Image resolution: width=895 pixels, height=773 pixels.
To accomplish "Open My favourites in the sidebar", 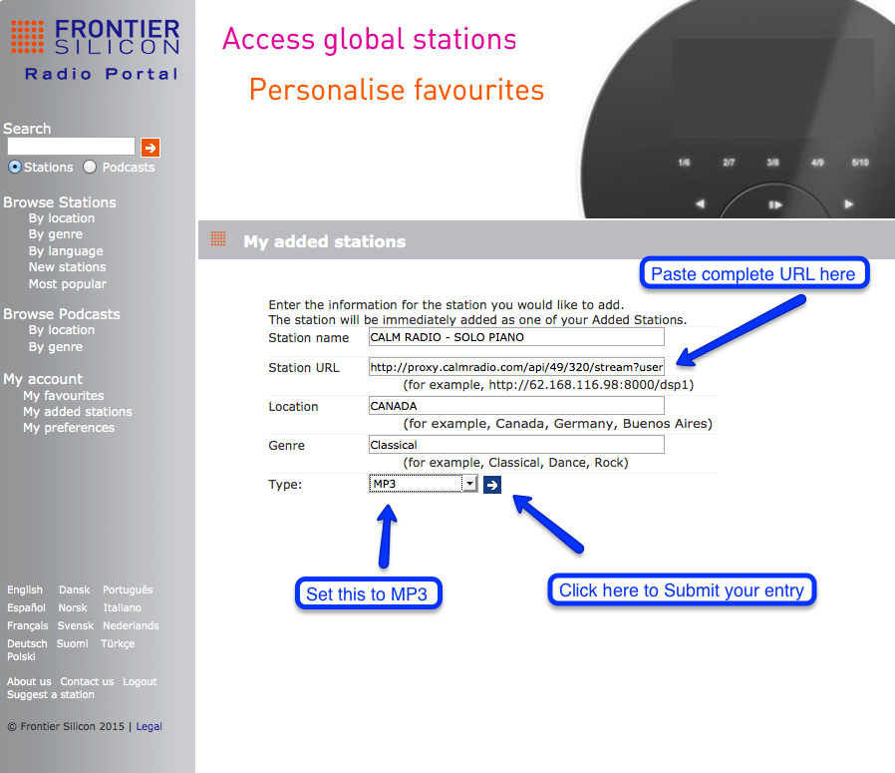I will 63,396.
